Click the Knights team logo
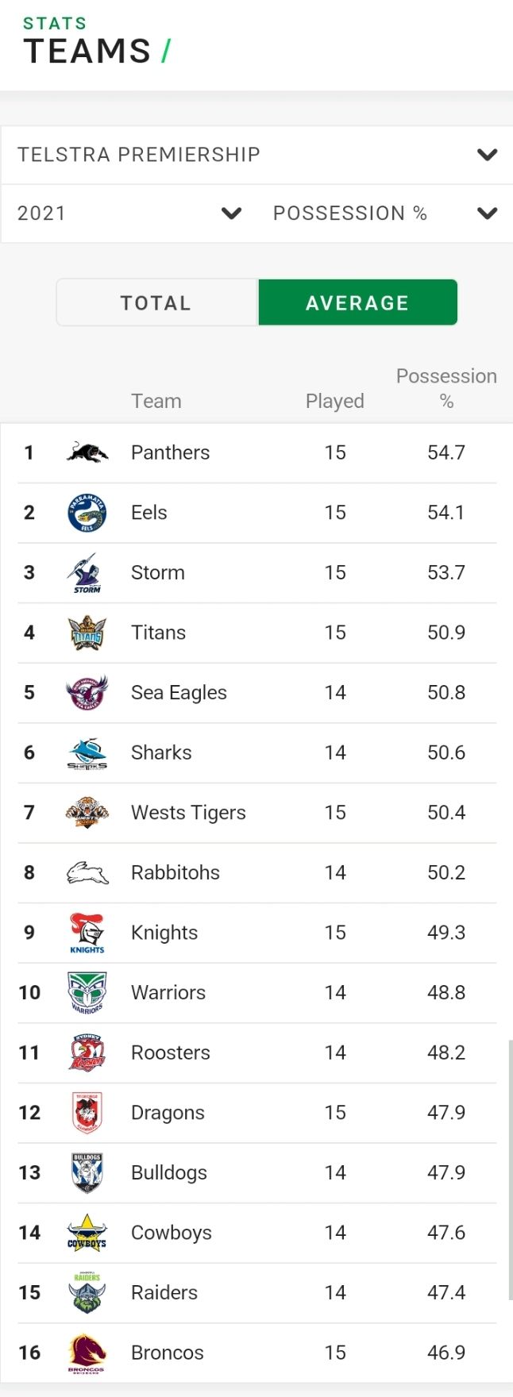 tap(87, 933)
